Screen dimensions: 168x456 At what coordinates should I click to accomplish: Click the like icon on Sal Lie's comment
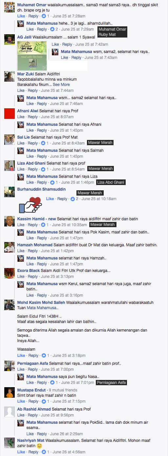43,143
